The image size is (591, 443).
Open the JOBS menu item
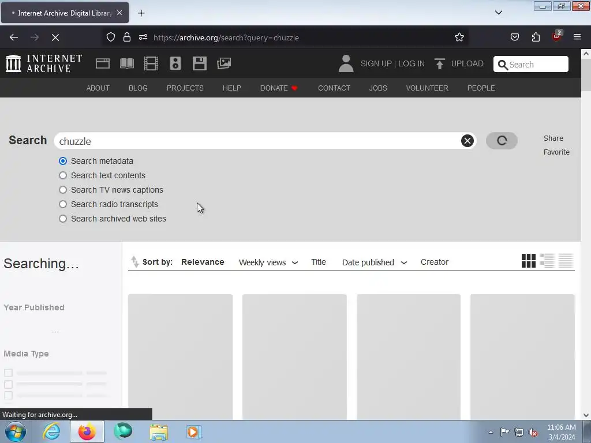(378, 88)
